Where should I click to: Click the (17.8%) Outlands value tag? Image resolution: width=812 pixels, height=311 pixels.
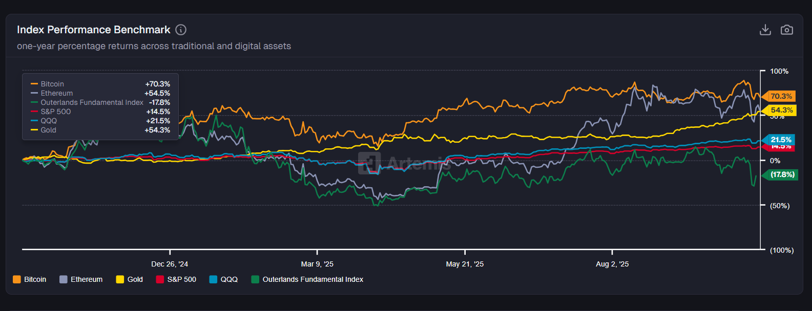coord(782,174)
